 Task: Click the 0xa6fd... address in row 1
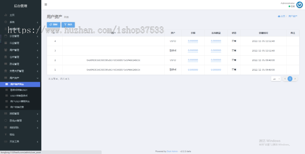click(114, 70)
